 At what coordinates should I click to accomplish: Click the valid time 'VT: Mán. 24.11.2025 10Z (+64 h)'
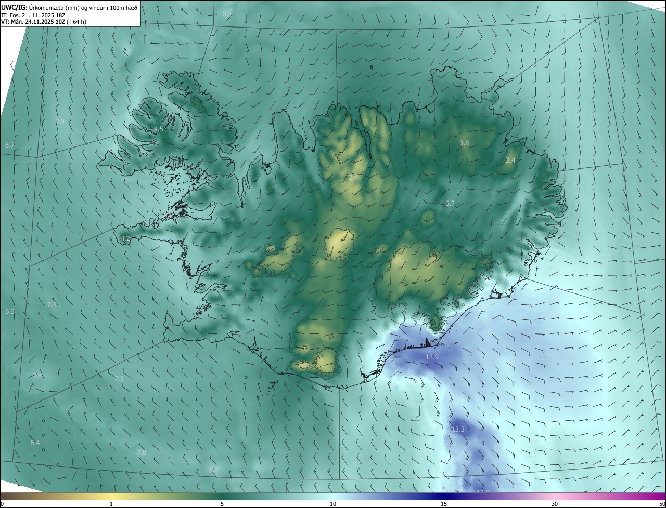44,22
